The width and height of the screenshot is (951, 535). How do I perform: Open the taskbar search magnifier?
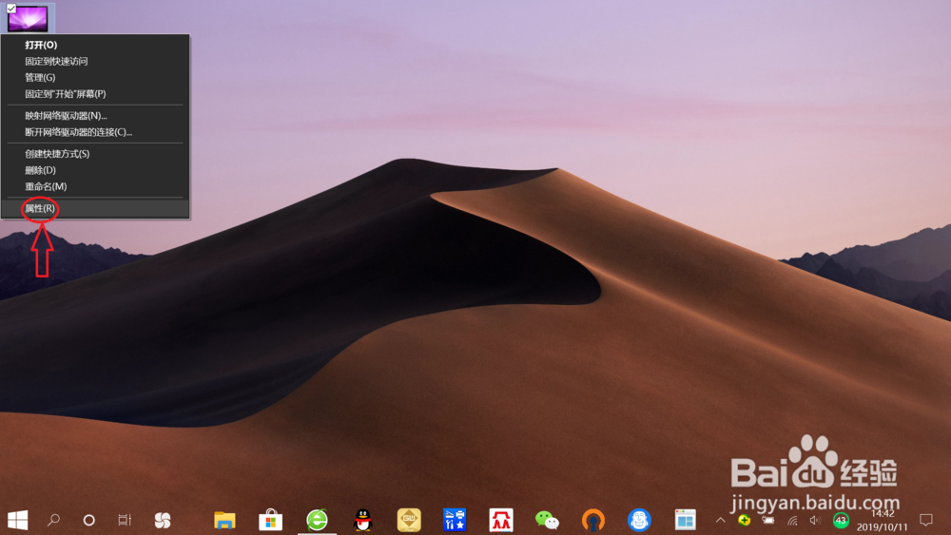[x=53, y=520]
